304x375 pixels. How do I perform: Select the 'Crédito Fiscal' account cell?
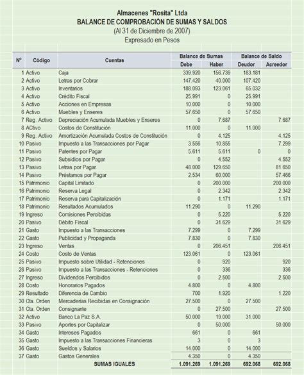[74, 96]
